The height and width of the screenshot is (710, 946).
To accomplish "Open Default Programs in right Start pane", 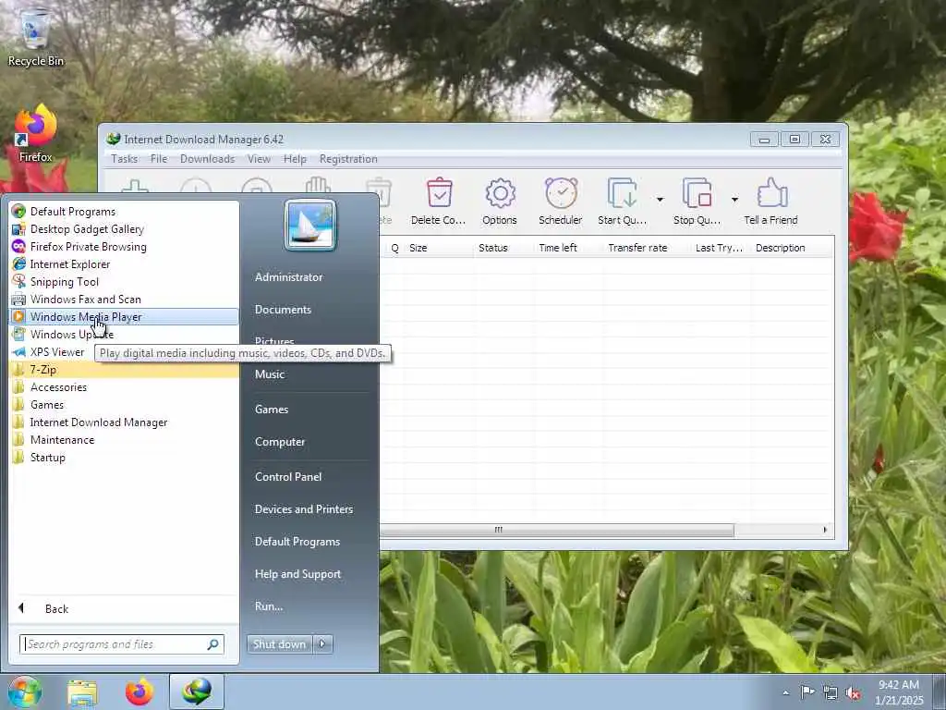I will coord(297,542).
